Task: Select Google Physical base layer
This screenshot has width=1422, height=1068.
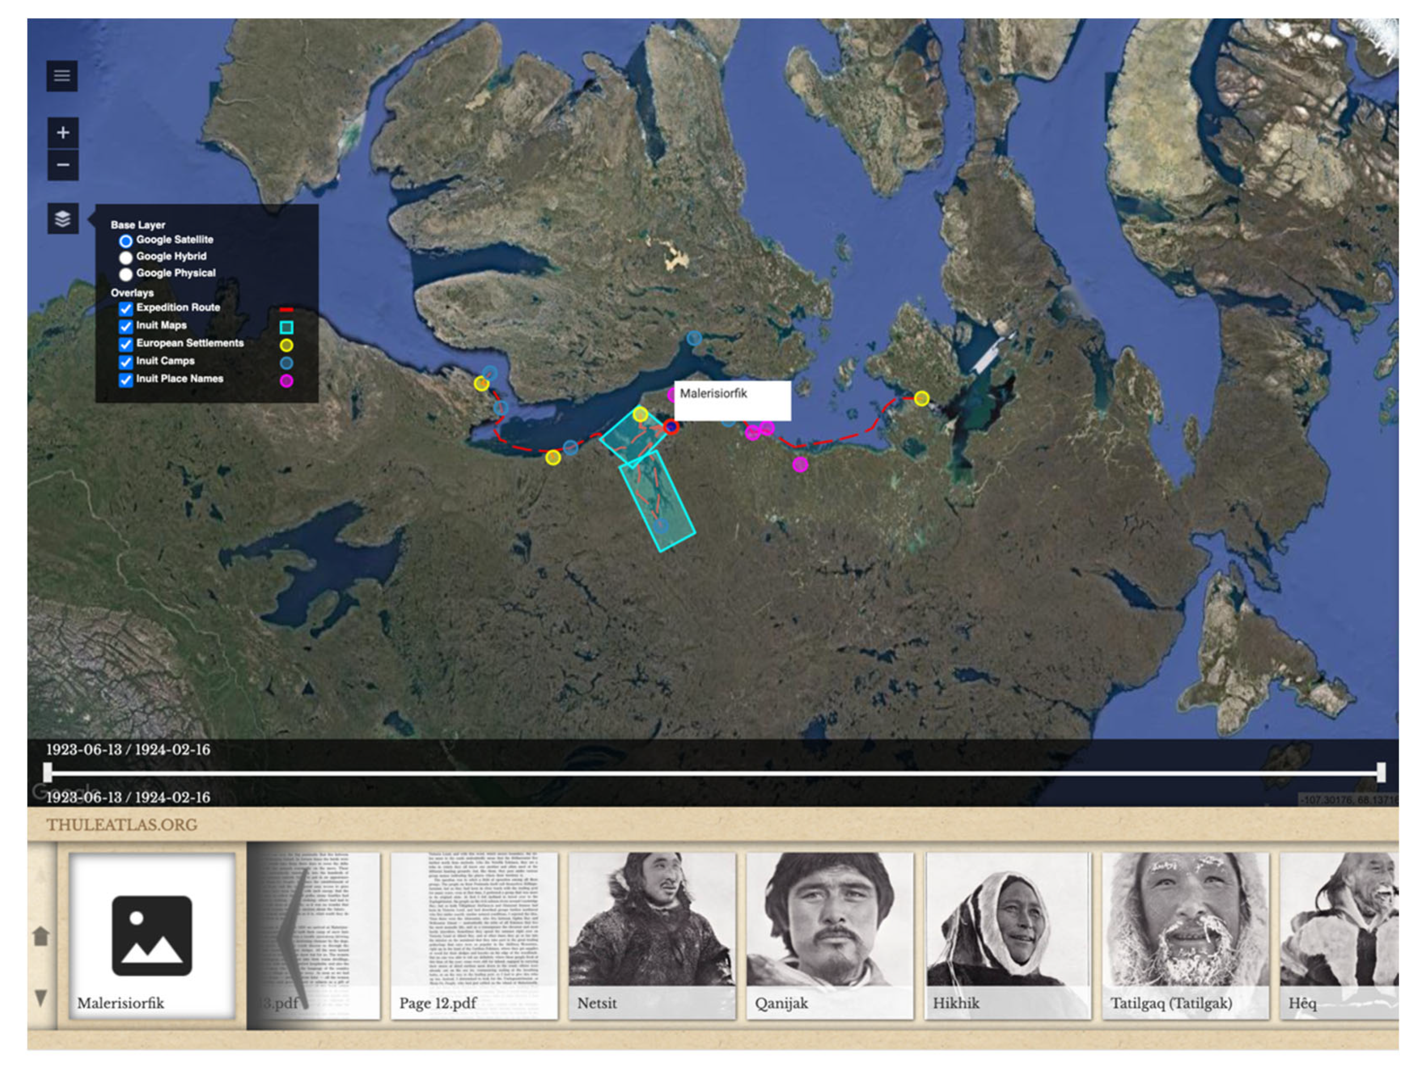Action: [x=126, y=274]
